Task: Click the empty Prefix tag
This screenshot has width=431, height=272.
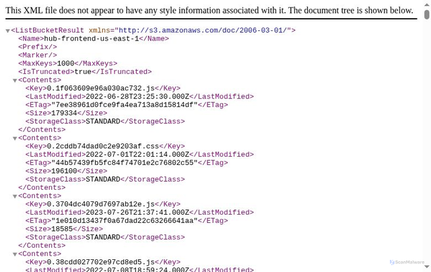Action: (x=38, y=47)
